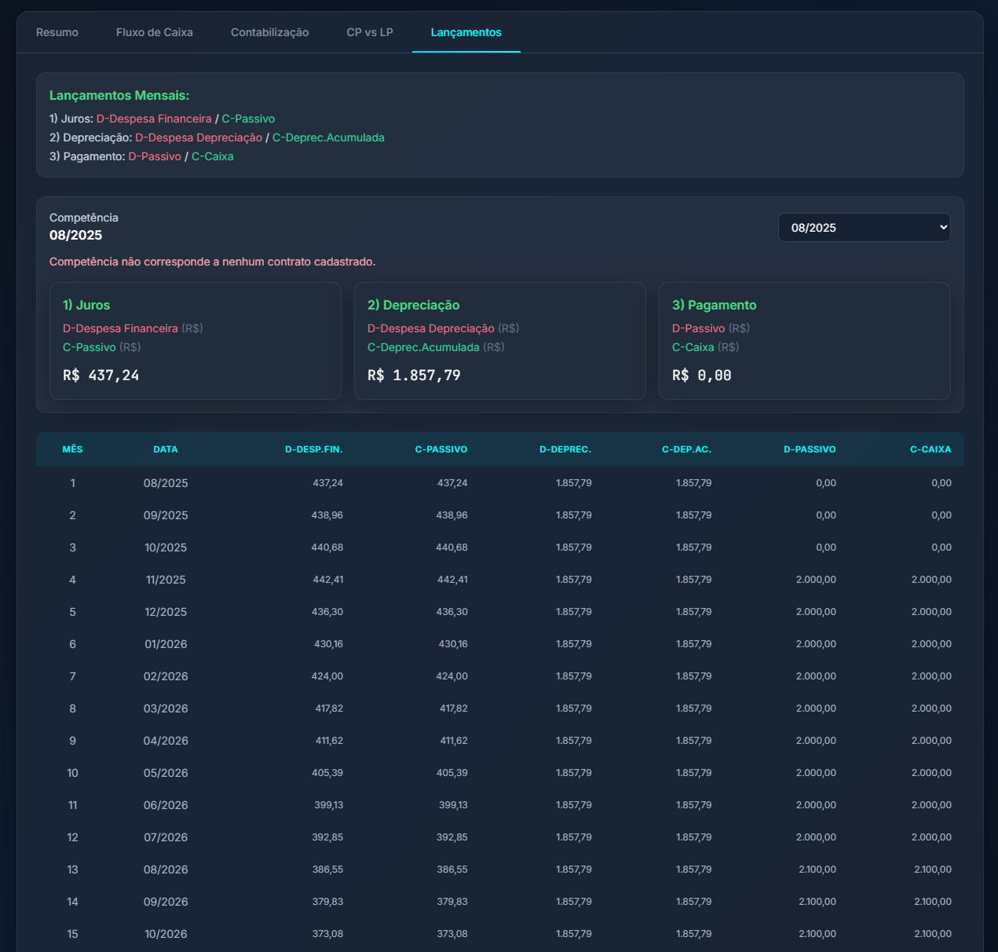The width and height of the screenshot is (998, 952).
Task: Open the competência 08/2025 dropdown
Action: (864, 228)
